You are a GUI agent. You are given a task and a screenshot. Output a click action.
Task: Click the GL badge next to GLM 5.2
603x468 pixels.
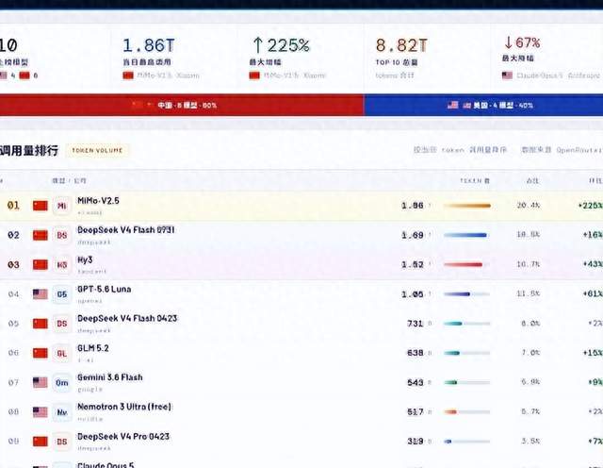61,353
